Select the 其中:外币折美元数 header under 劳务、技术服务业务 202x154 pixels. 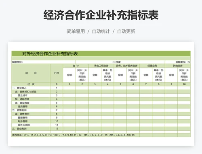tap(133, 75)
